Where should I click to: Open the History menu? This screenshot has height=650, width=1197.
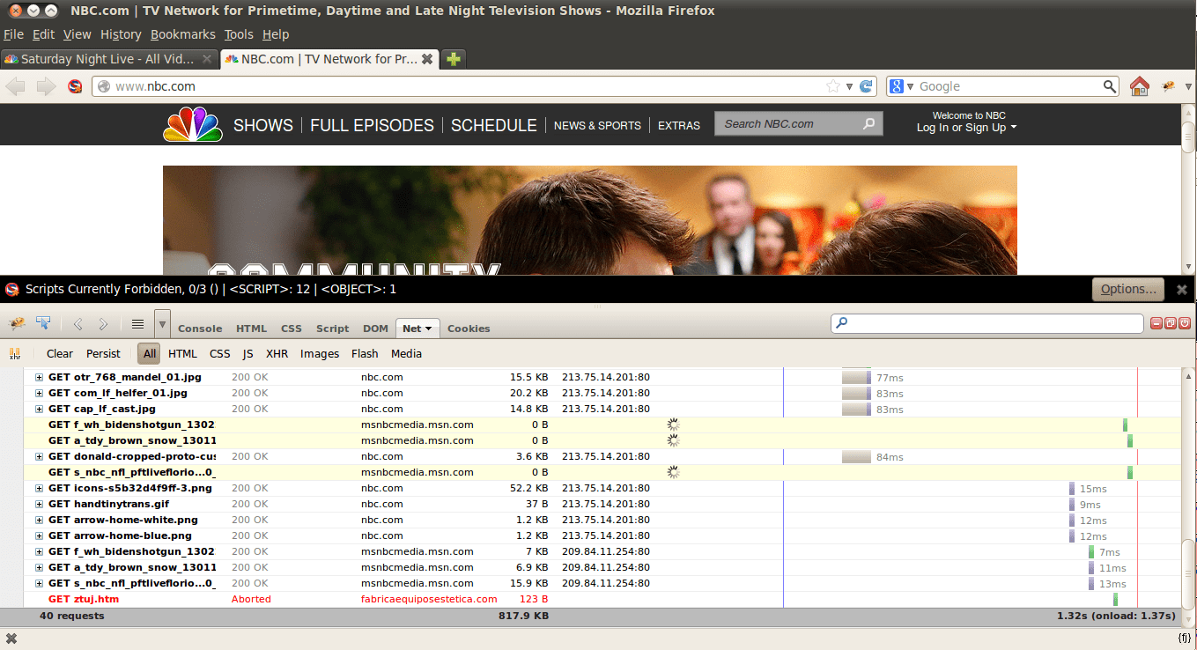[x=121, y=34]
